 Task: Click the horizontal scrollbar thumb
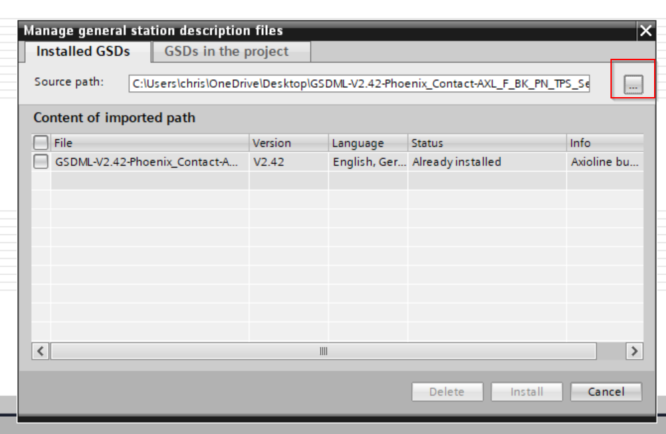323,351
